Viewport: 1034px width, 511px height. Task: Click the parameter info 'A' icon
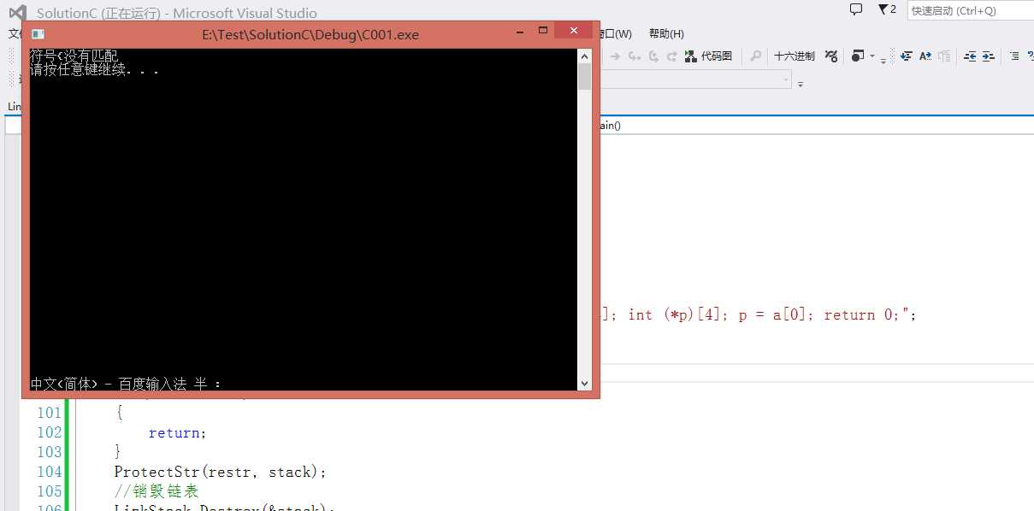(x=925, y=56)
